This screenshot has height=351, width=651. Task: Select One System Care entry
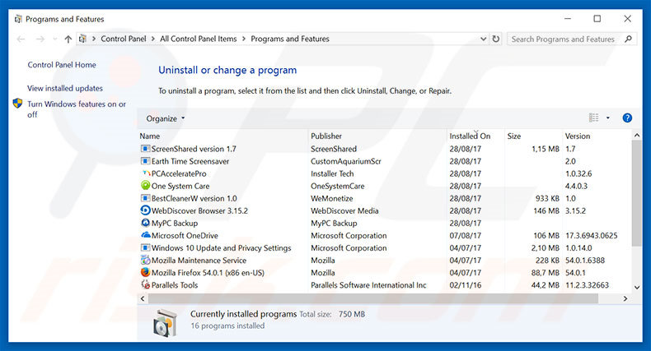click(x=180, y=186)
